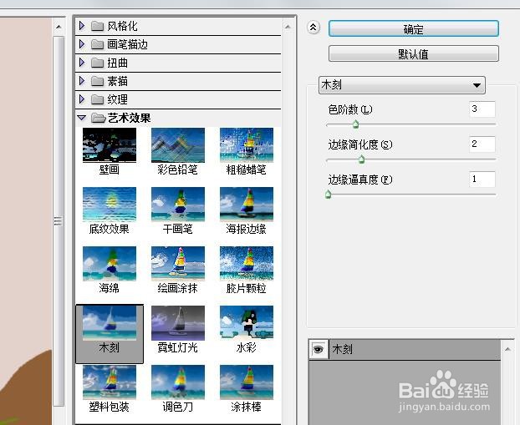Click the 色阶数 value field
The height and width of the screenshot is (425, 520).
pyautogui.click(x=482, y=109)
